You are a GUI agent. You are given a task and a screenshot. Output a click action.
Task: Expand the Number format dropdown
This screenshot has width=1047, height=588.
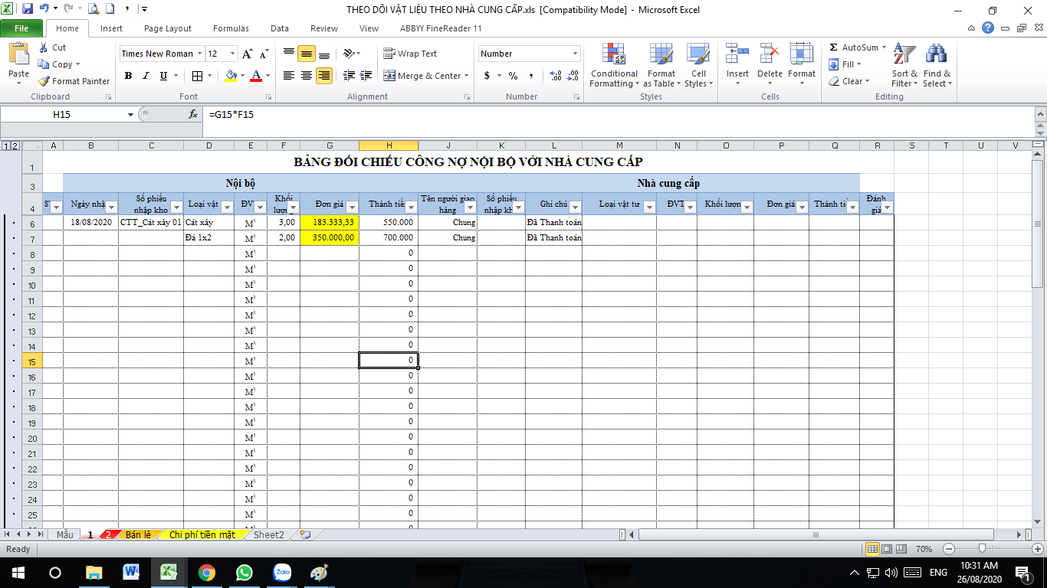(576, 54)
